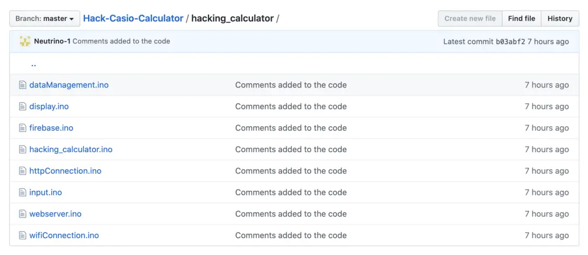
Task: Click file icon next to display.ino
Action: (22, 107)
